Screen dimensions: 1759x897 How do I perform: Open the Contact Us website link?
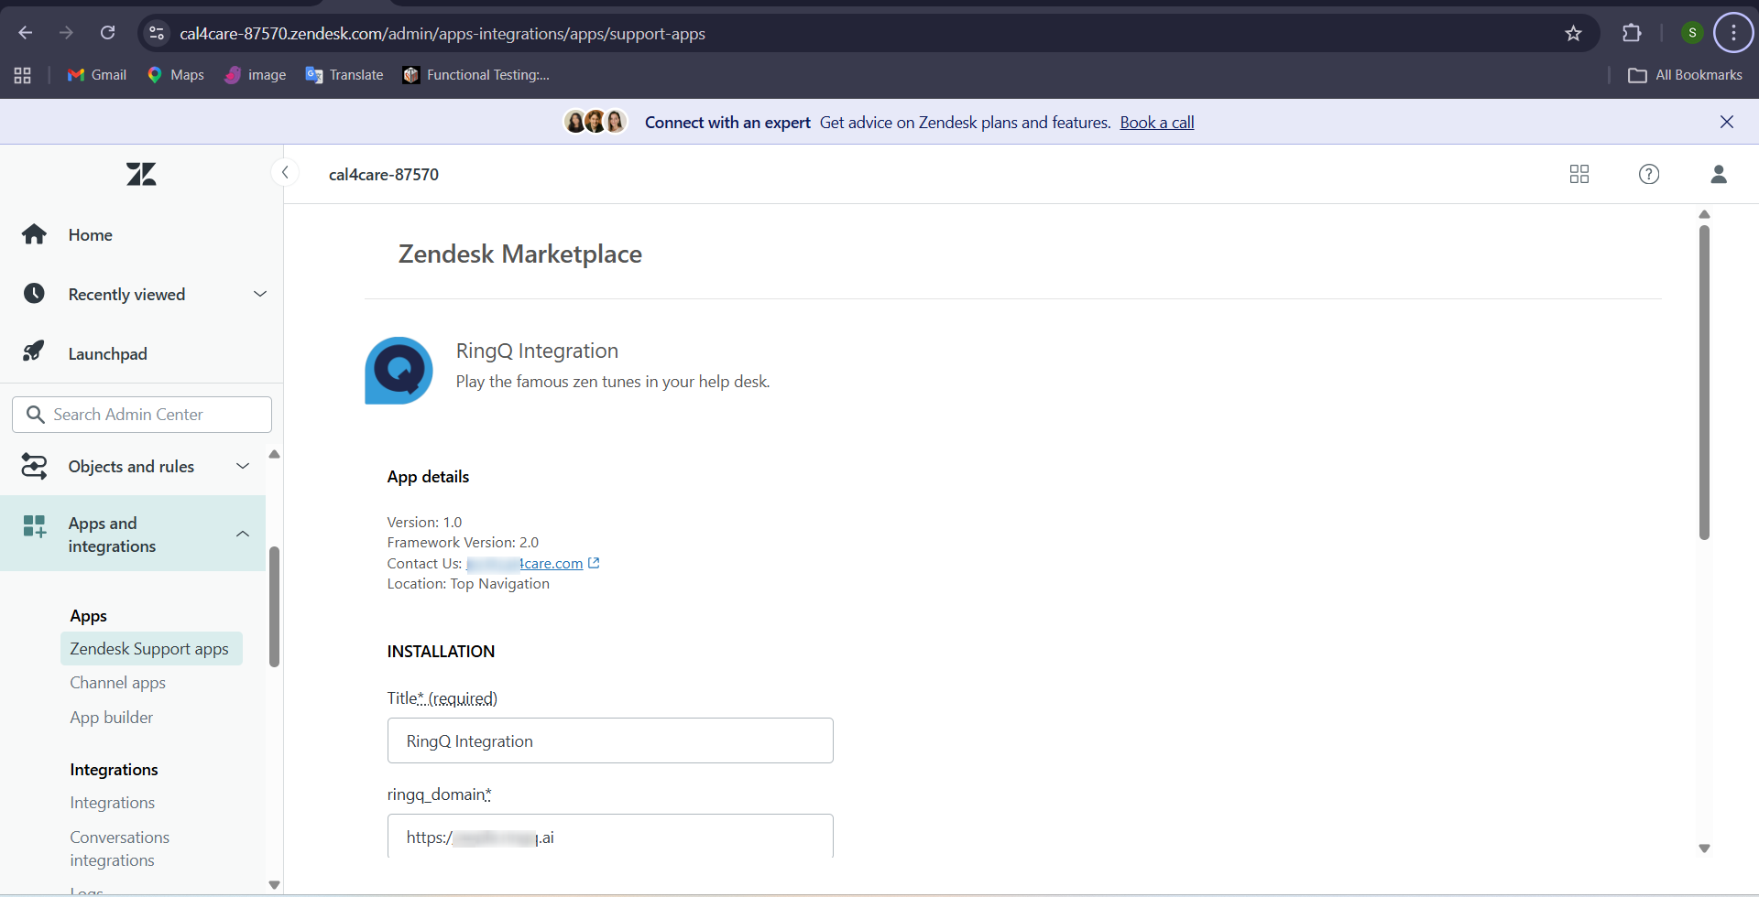(525, 563)
